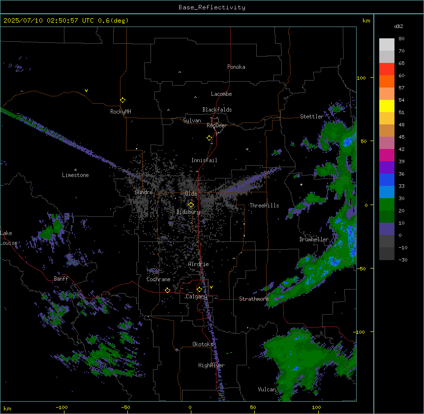
Task: Click the Sundre town label
Action: 144,192
